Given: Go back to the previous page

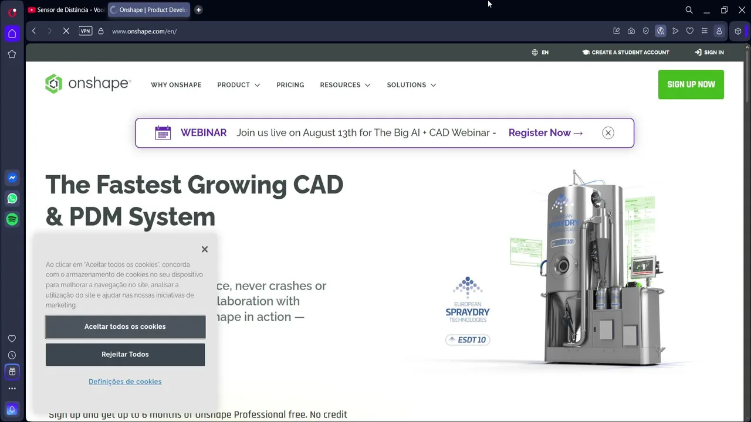Looking at the screenshot, I should pyautogui.click(x=34, y=31).
